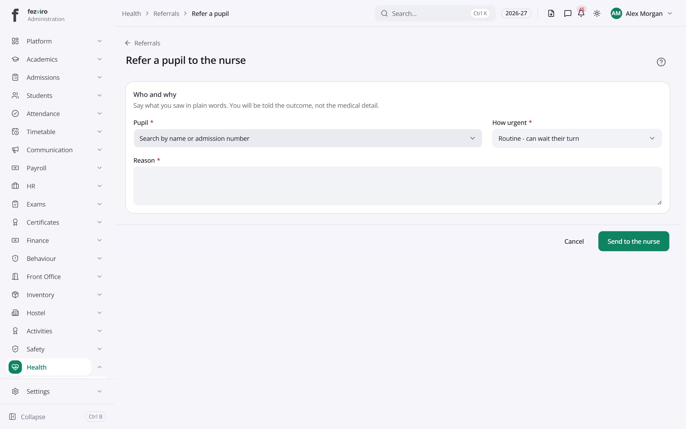This screenshot has width=686, height=429.
Task: Open the chat messages icon
Action: [568, 13]
